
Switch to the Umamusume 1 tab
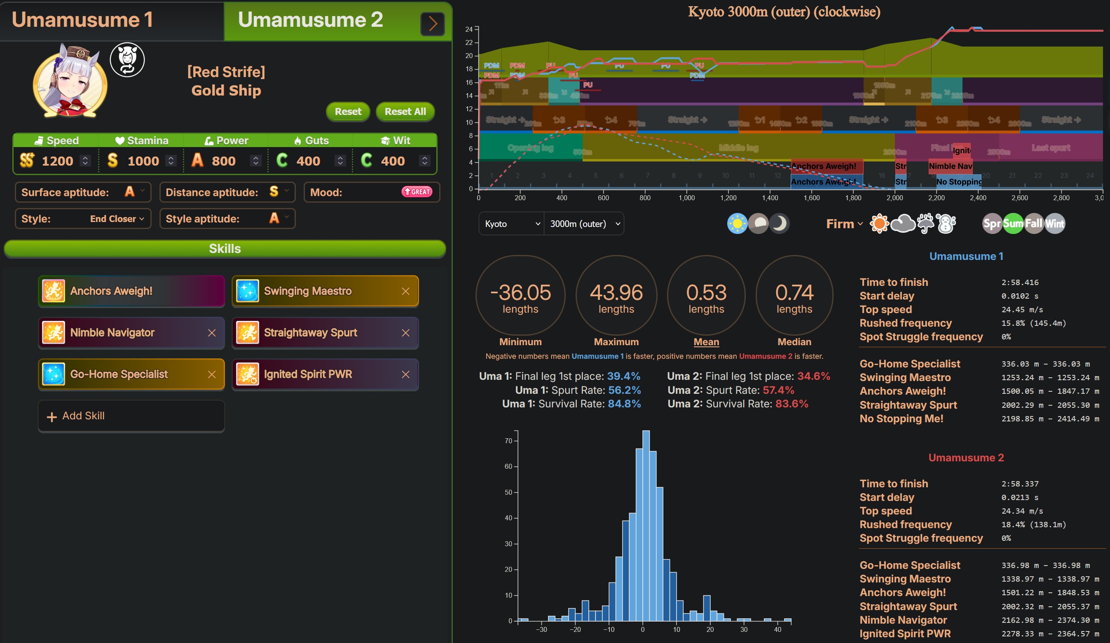pyautogui.click(x=82, y=20)
